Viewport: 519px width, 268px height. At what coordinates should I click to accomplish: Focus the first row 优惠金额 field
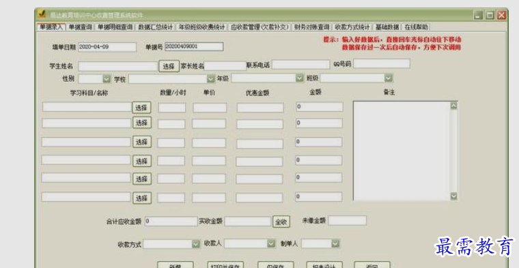point(260,108)
